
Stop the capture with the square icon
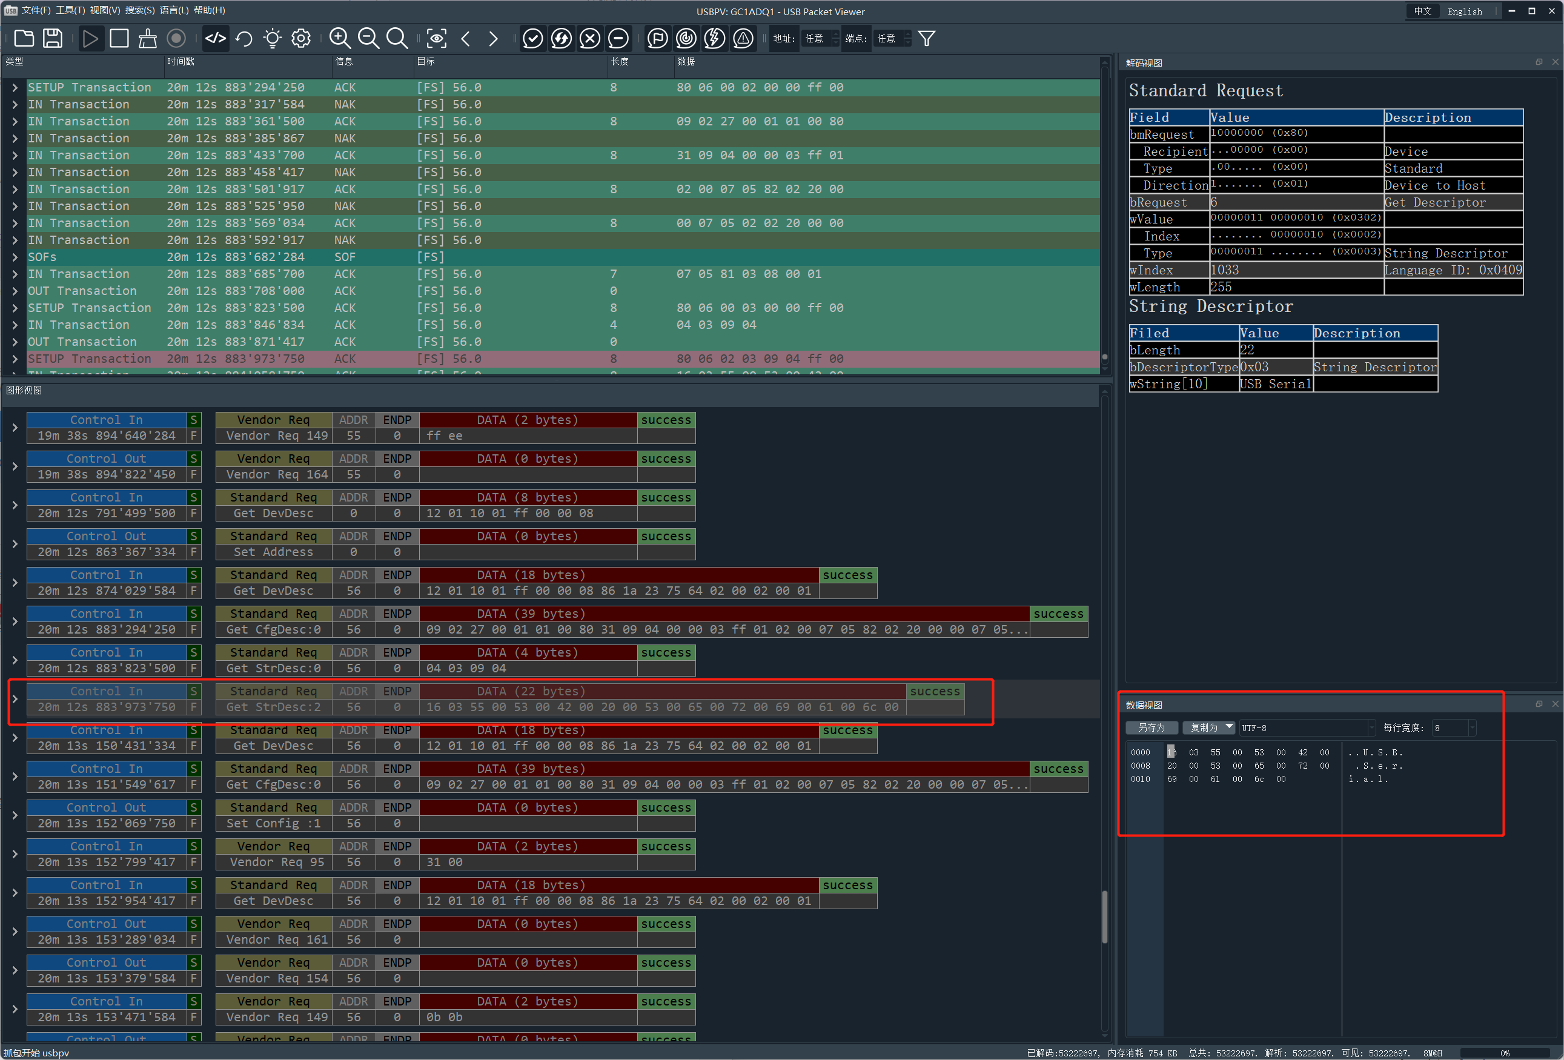click(x=119, y=38)
